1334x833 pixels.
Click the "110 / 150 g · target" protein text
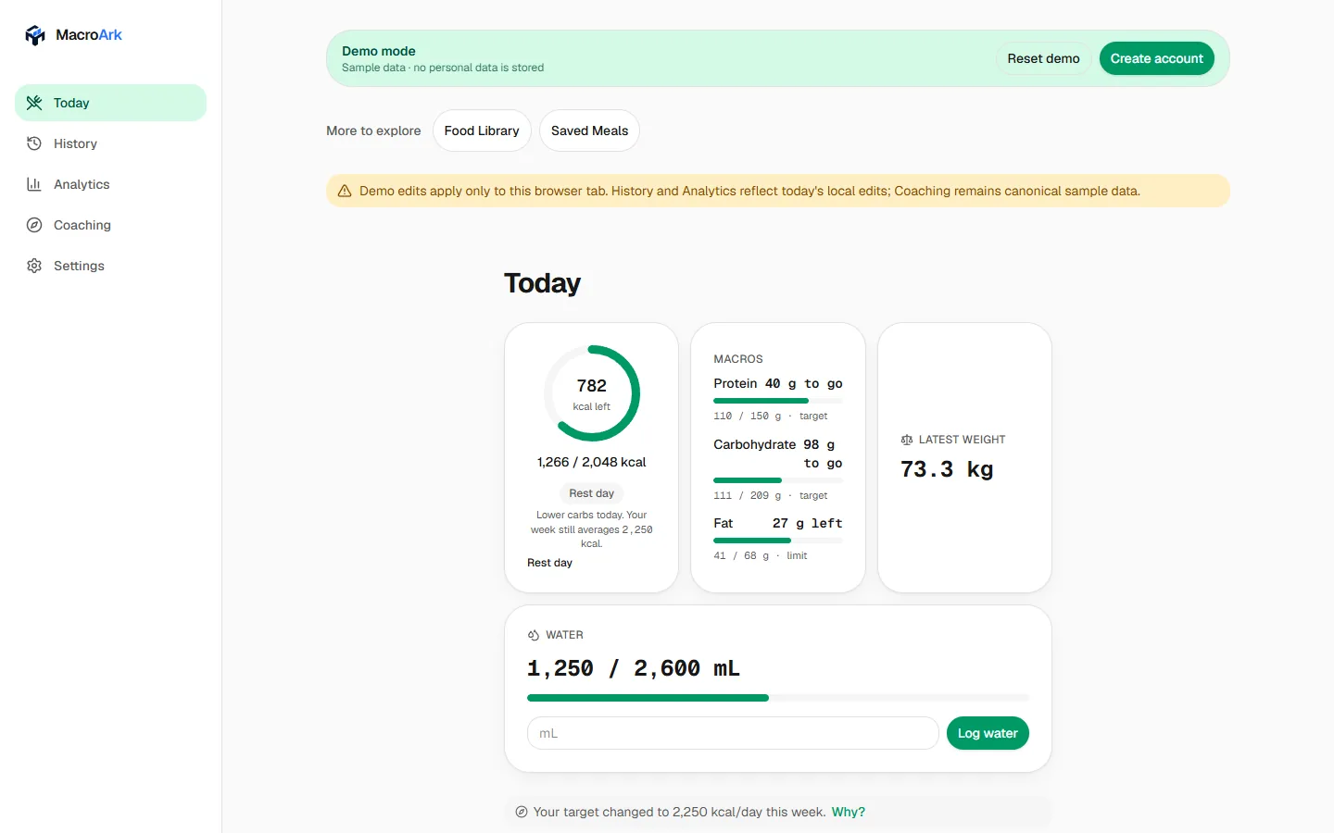771,416
